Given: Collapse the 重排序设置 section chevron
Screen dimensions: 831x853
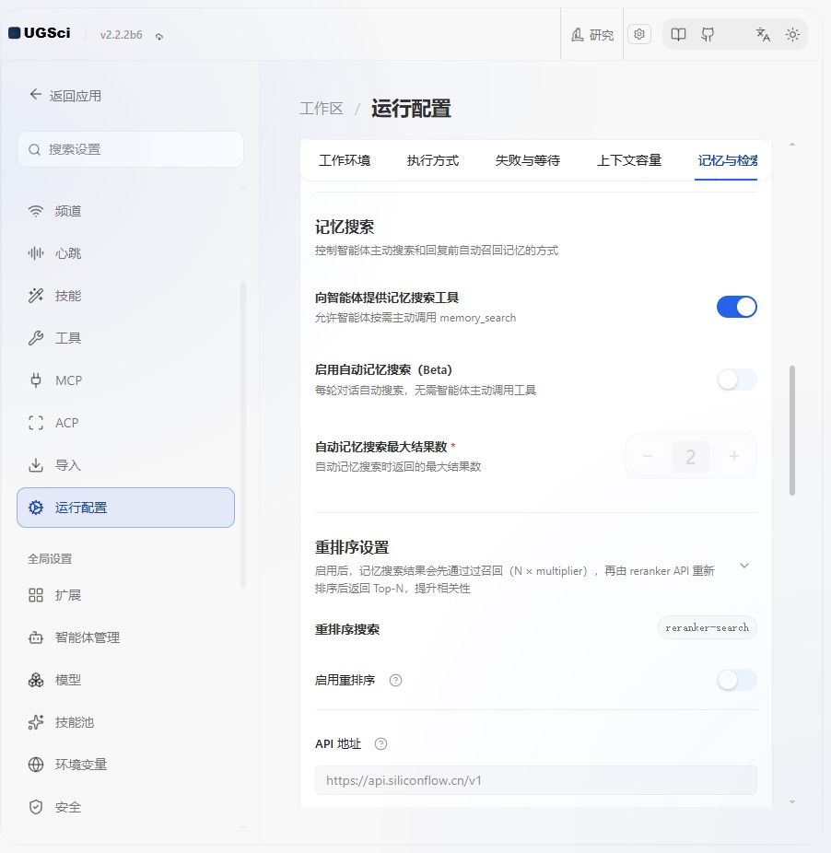Looking at the screenshot, I should (x=744, y=566).
